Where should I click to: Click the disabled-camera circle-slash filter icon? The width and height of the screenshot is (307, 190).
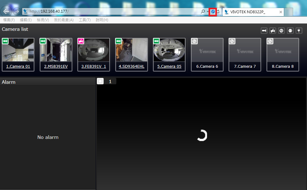tap(281, 30)
